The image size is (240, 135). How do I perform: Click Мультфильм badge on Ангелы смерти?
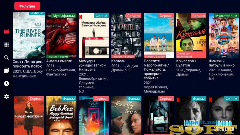(64, 16)
